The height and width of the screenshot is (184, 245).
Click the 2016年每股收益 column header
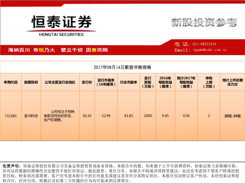(165, 82)
